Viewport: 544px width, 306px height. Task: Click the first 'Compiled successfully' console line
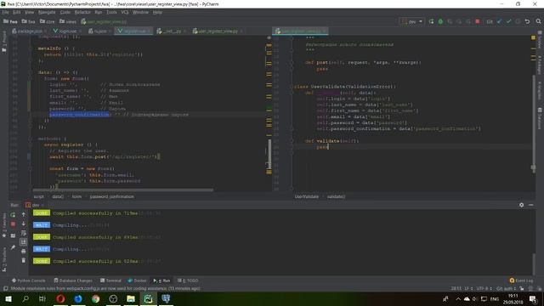pyautogui.click(x=95, y=213)
